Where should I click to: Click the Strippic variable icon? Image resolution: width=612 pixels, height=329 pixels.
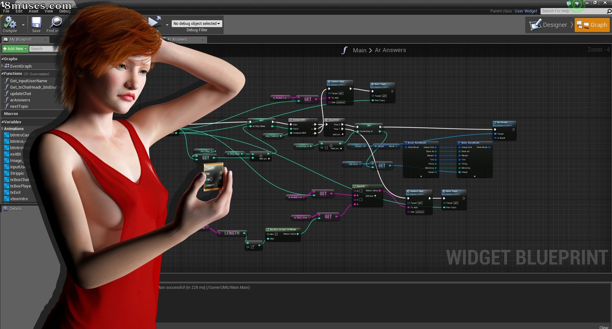click(6, 173)
